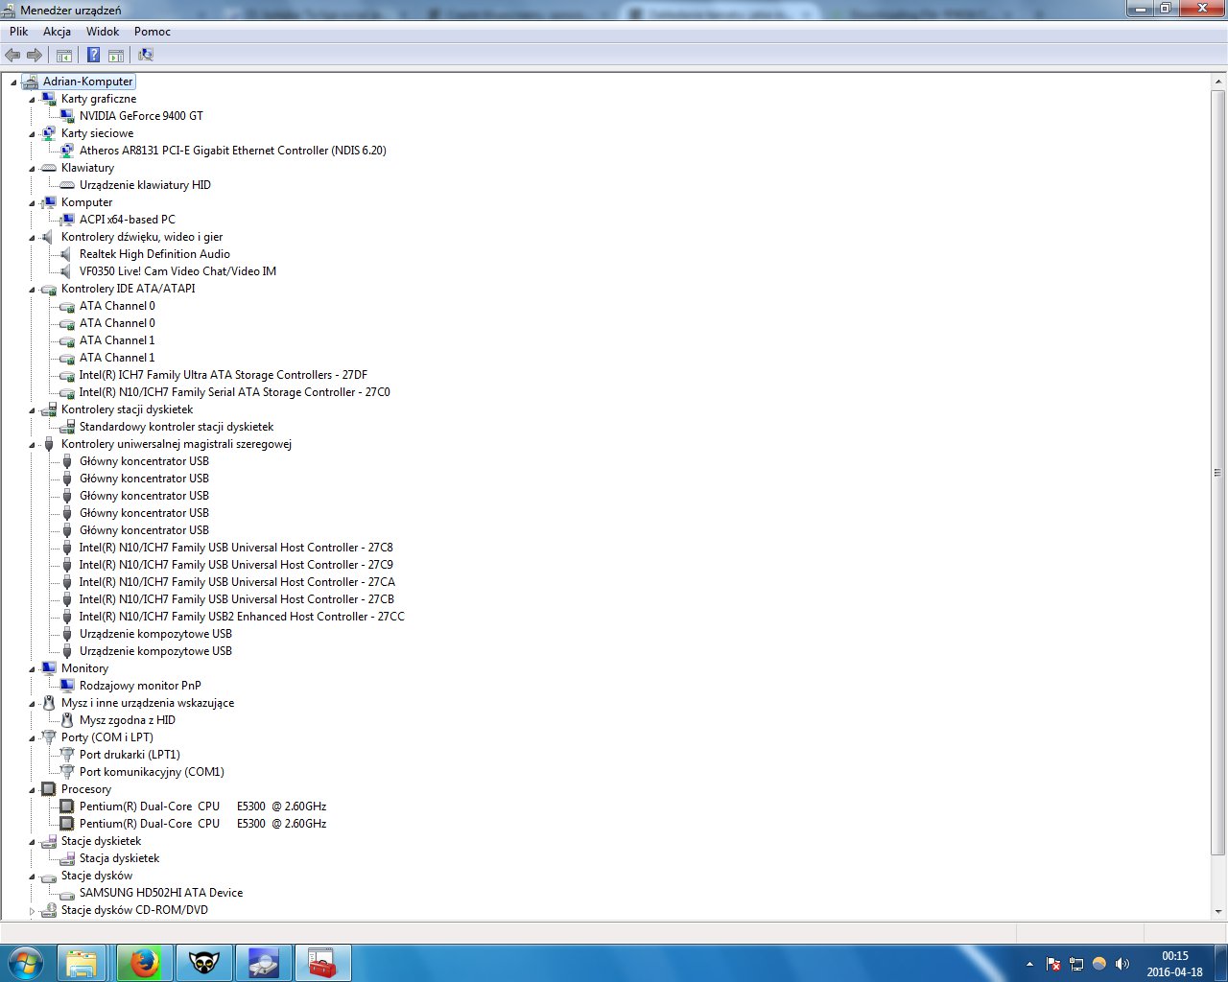
Task: Click the Realtek High Definition Audio speaker icon
Action: pyautogui.click(x=67, y=254)
